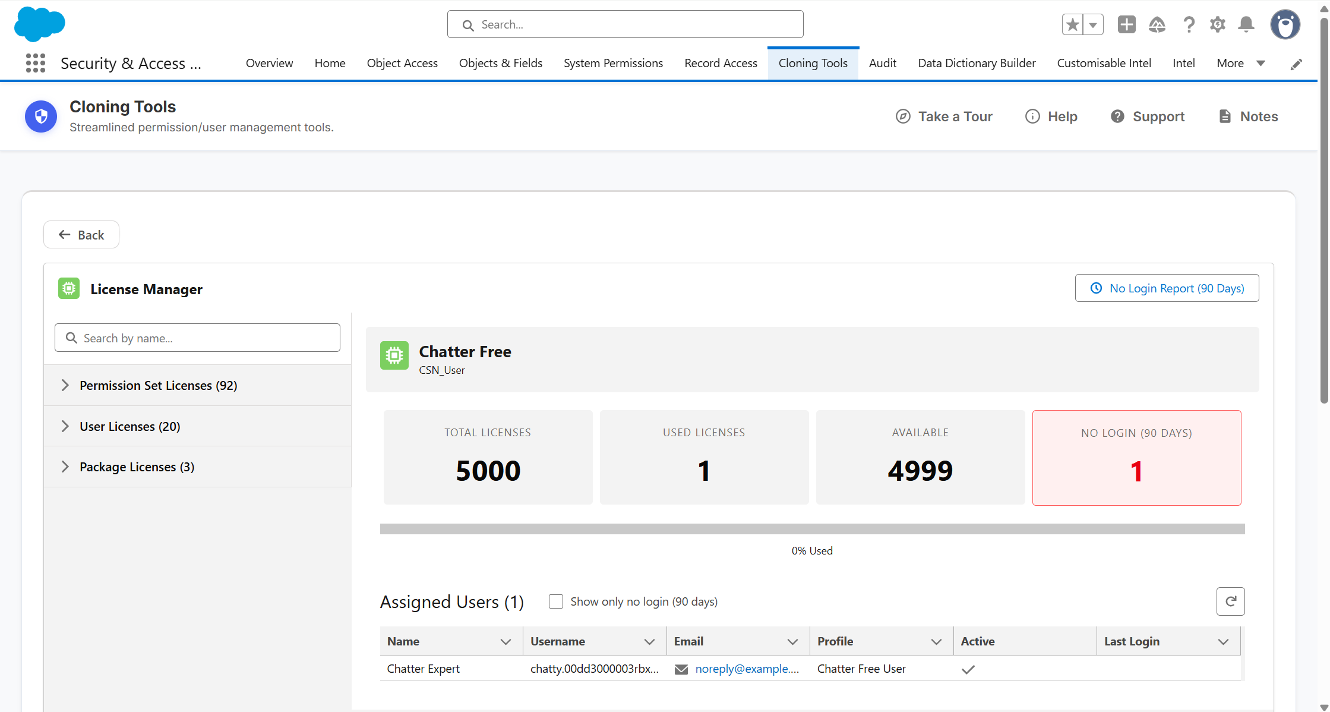
Task: Click the Back button
Action: (81, 235)
